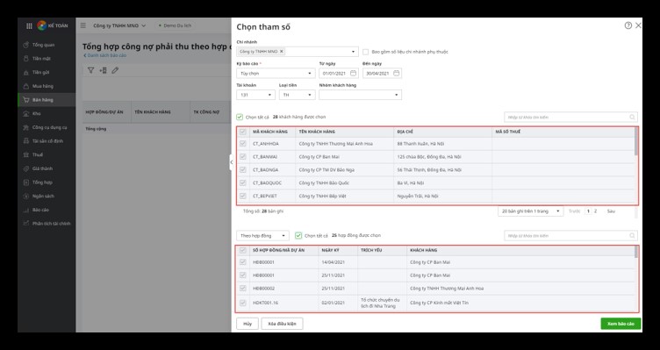Toggle the customer table header checkbox
This screenshot has height=350, width=660.
click(243, 132)
